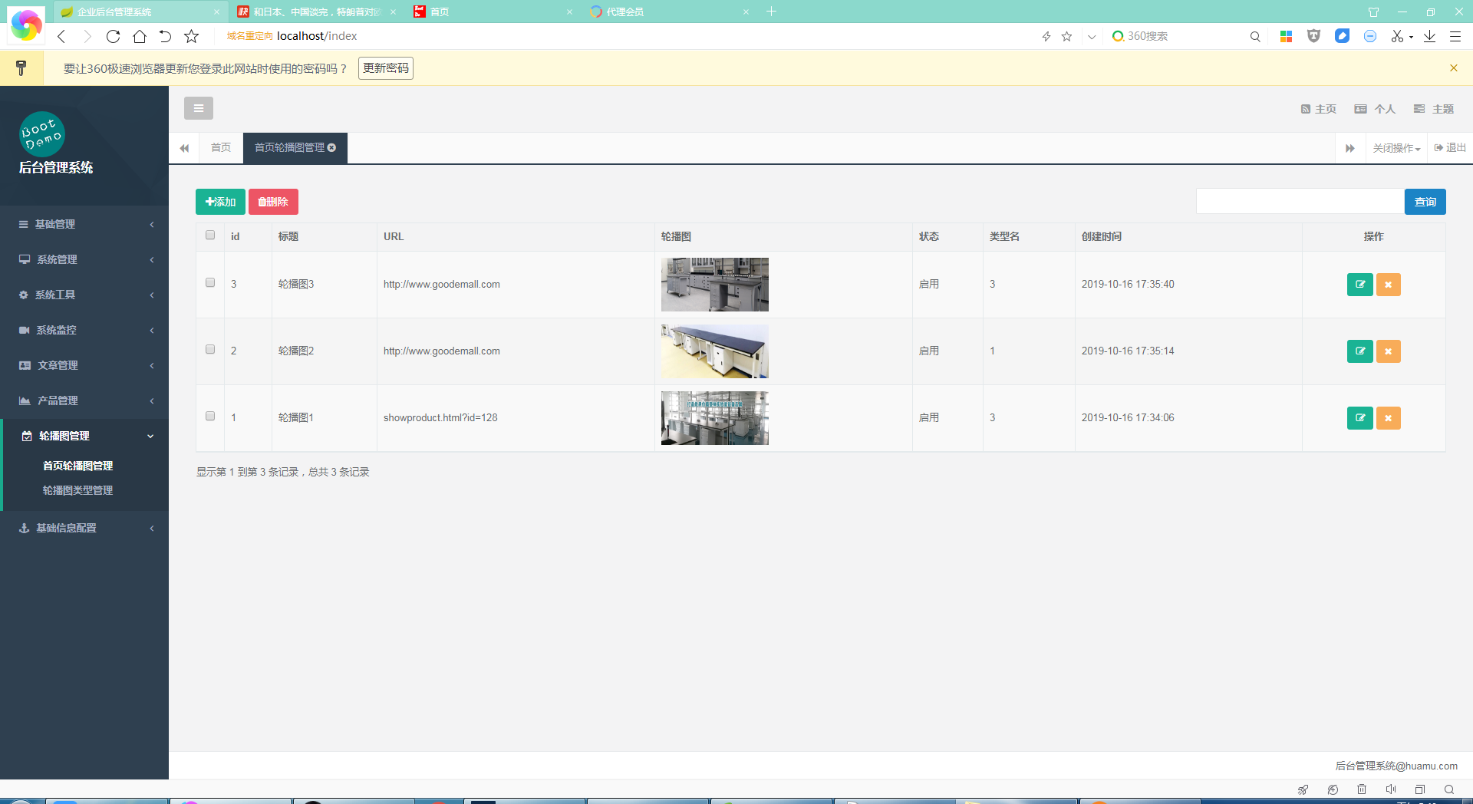
Task: Click the trash icon in status bar
Action: [1362, 789]
